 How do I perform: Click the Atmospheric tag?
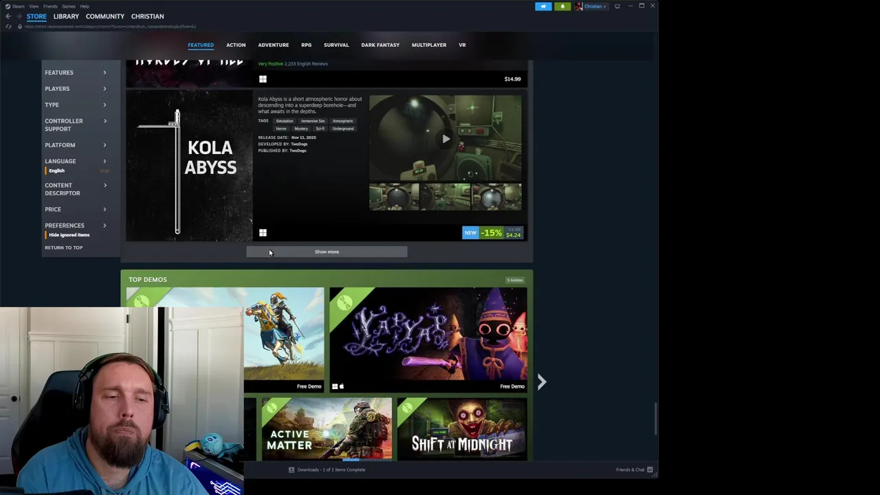[x=343, y=121]
